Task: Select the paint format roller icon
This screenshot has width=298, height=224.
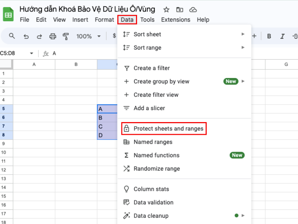Action: tap(66, 36)
